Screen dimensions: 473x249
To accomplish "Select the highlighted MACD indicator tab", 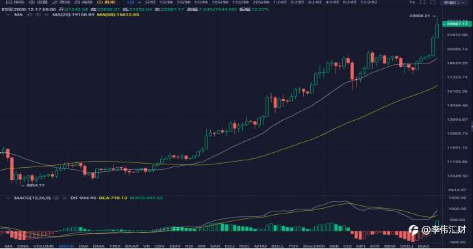I will (66, 246).
